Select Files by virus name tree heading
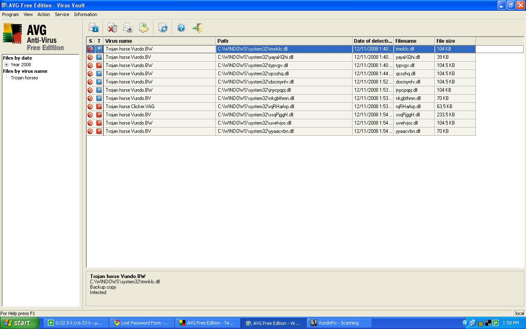 (x=25, y=71)
